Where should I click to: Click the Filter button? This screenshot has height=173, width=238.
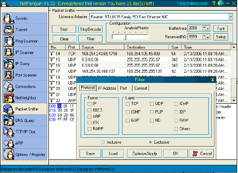[x=90, y=39]
